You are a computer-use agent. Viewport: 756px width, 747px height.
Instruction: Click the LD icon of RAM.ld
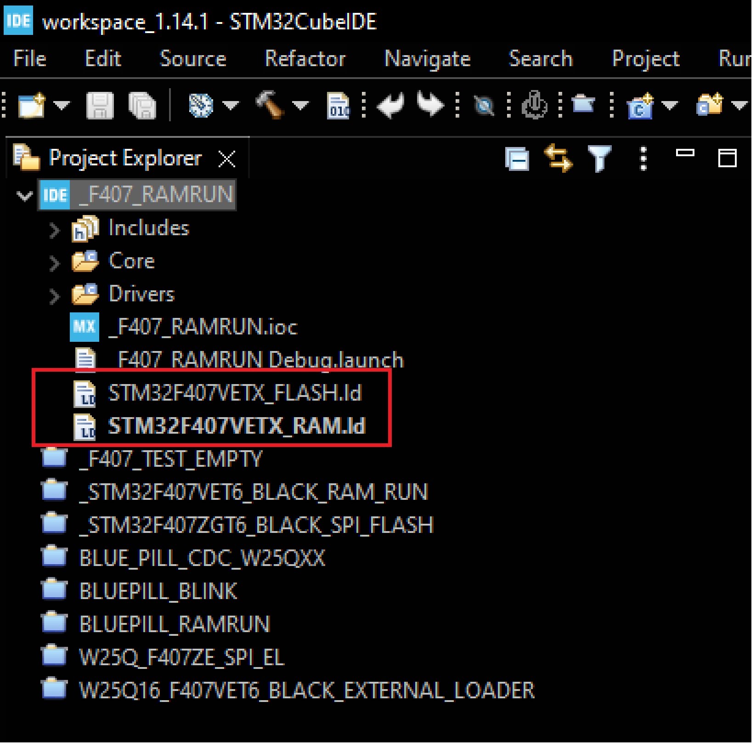click(x=85, y=427)
